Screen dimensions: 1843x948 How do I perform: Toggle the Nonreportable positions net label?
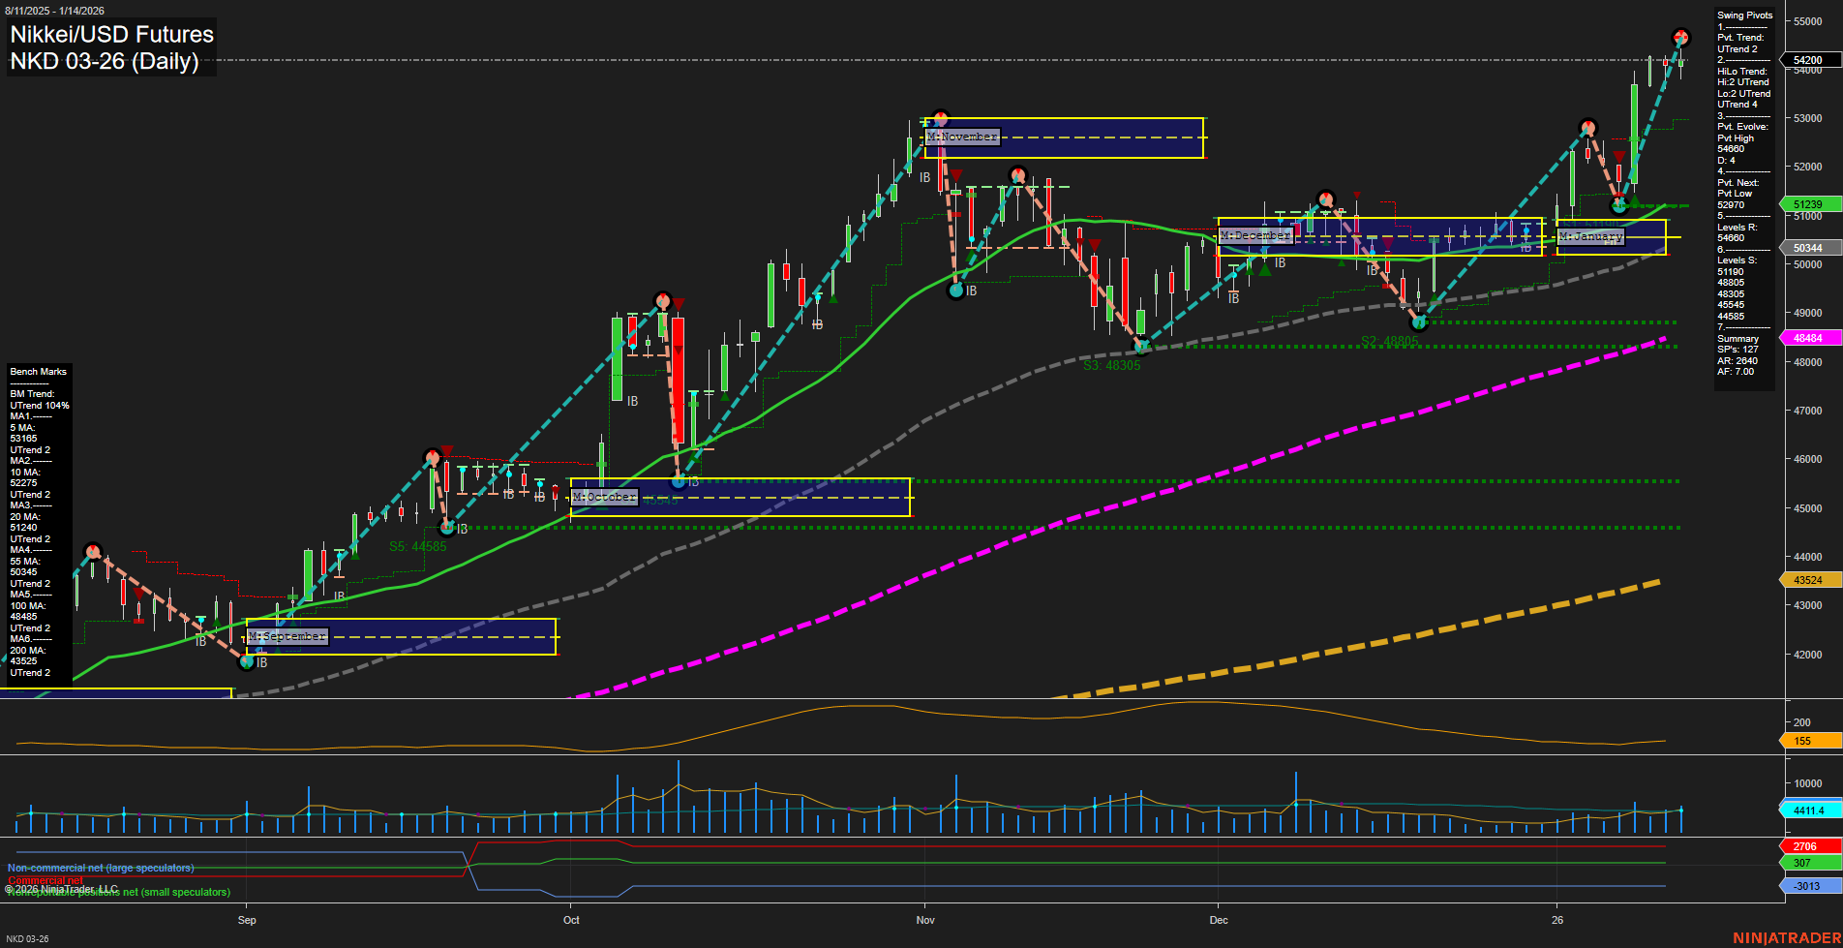(118, 891)
